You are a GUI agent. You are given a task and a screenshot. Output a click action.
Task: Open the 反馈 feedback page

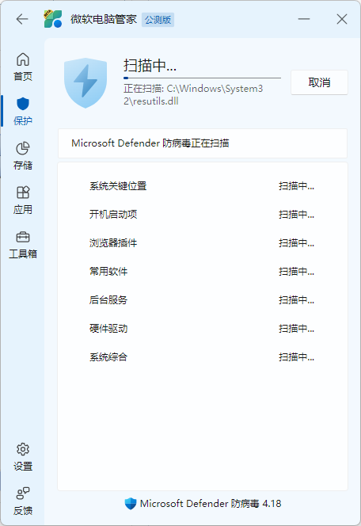[23, 501]
